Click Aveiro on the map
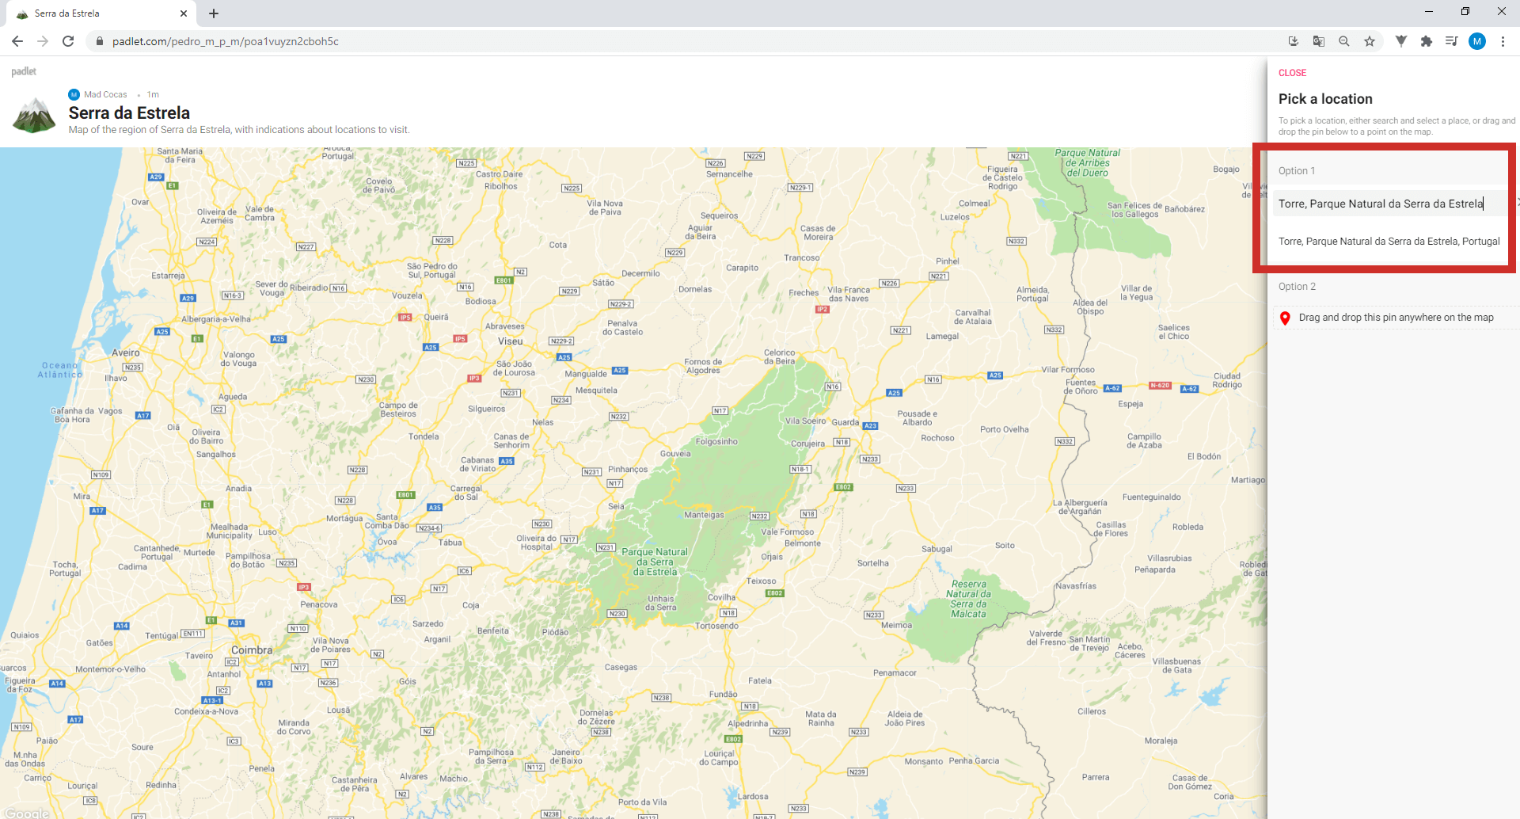This screenshot has height=819, width=1520. pyautogui.click(x=126, y=352)
